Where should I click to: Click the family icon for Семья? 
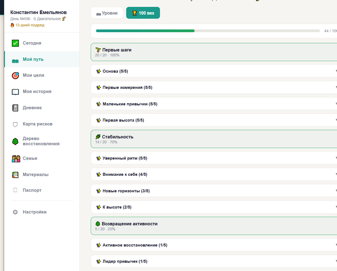pos(16,158)
